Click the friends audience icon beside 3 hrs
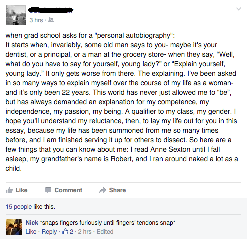Screen dimensions: 247x239 (x=51, y=20)
